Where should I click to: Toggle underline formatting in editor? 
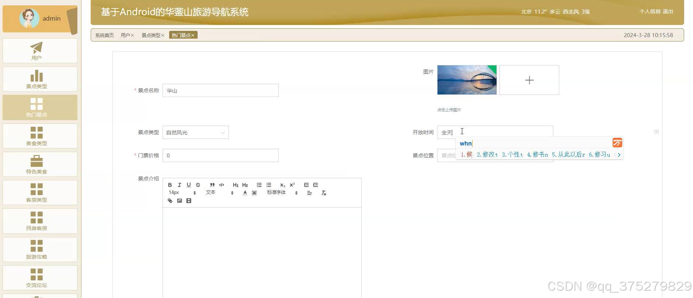pos(189,185)
